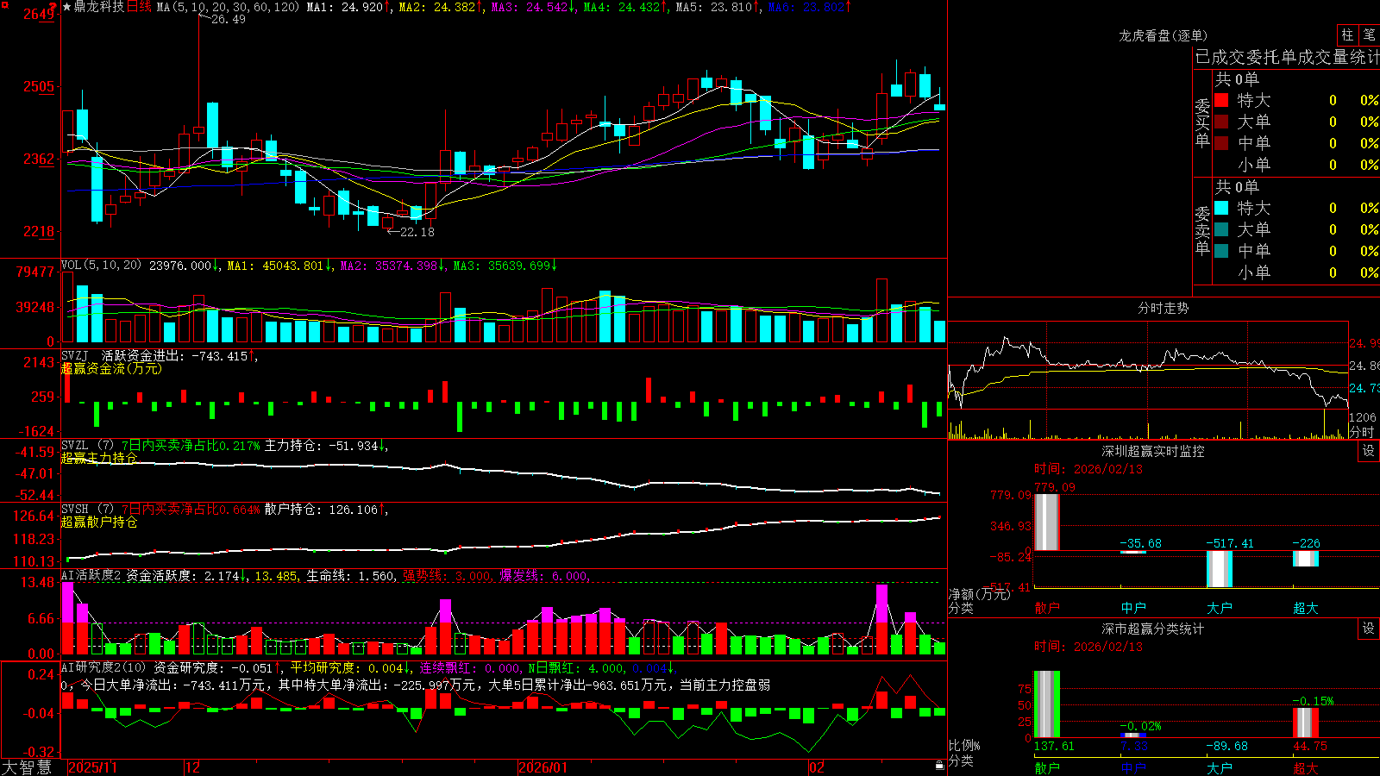Click the red 特大 swatch under 委买单
The image size is (1380, 776).
pyautogui.click(x=1221, y=100)
